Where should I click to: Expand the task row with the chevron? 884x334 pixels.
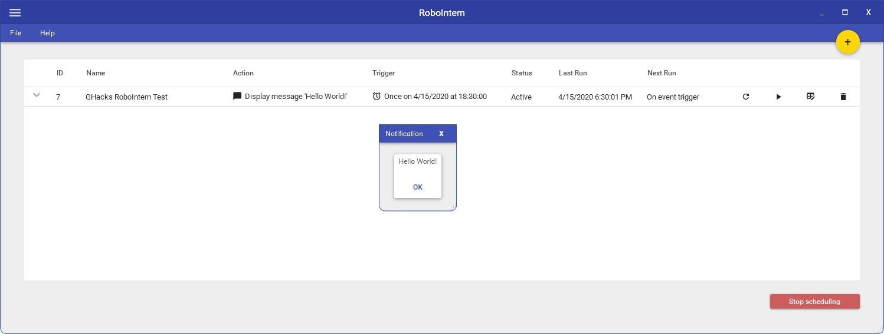tap(37, 95)
